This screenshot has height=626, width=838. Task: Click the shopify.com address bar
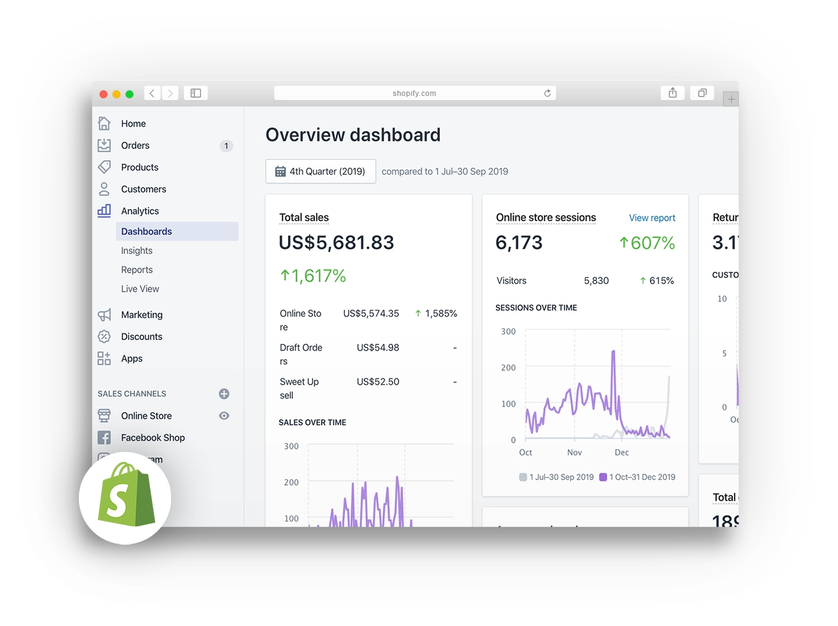[415, 93]
